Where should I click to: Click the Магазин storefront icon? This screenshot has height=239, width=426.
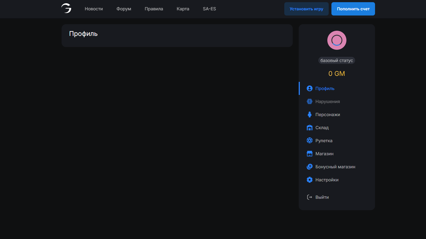tap(309, 154)
